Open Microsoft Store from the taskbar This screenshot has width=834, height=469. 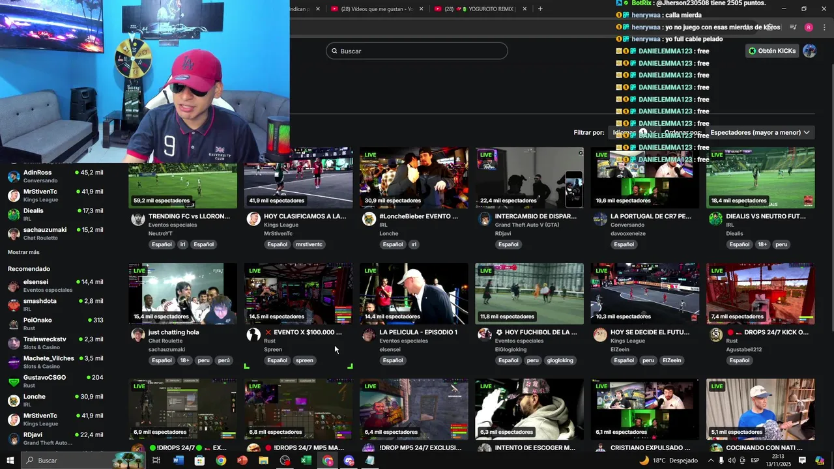tap(199, 461)
